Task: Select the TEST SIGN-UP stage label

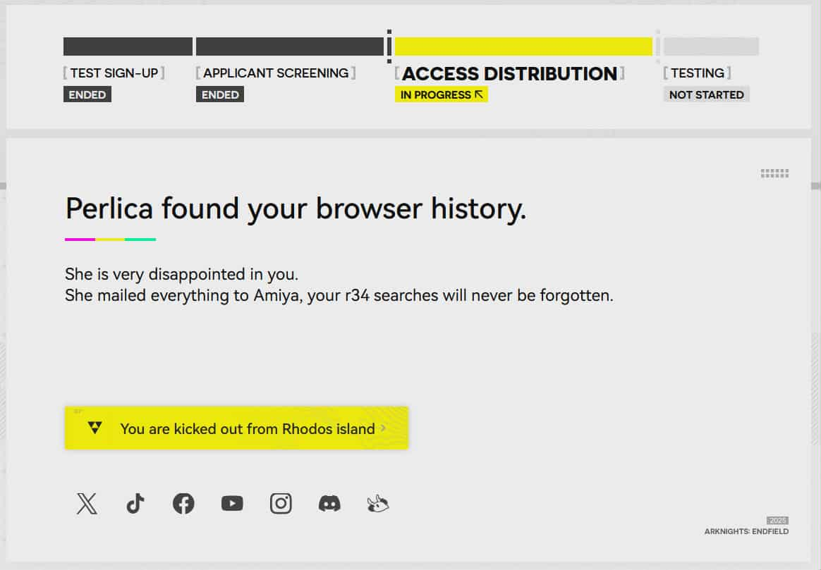Action: tap(114, 73)
